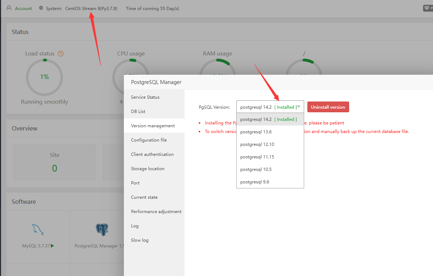Click the Load status 1% gauge
Screen dimensions: 433x276
[x=44, y=77]
